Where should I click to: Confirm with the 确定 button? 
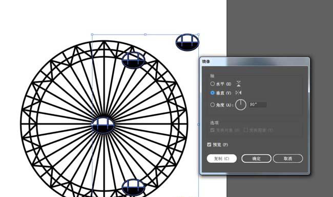pos(256,159)
